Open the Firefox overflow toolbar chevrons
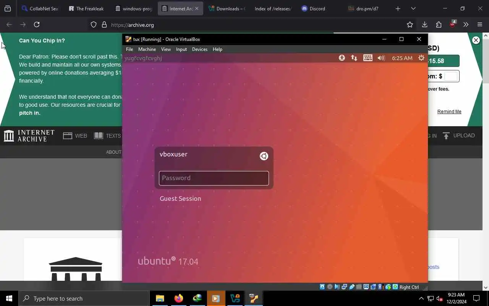The height and width of the screenshot is (306, 489). click(x=466, y=24)
